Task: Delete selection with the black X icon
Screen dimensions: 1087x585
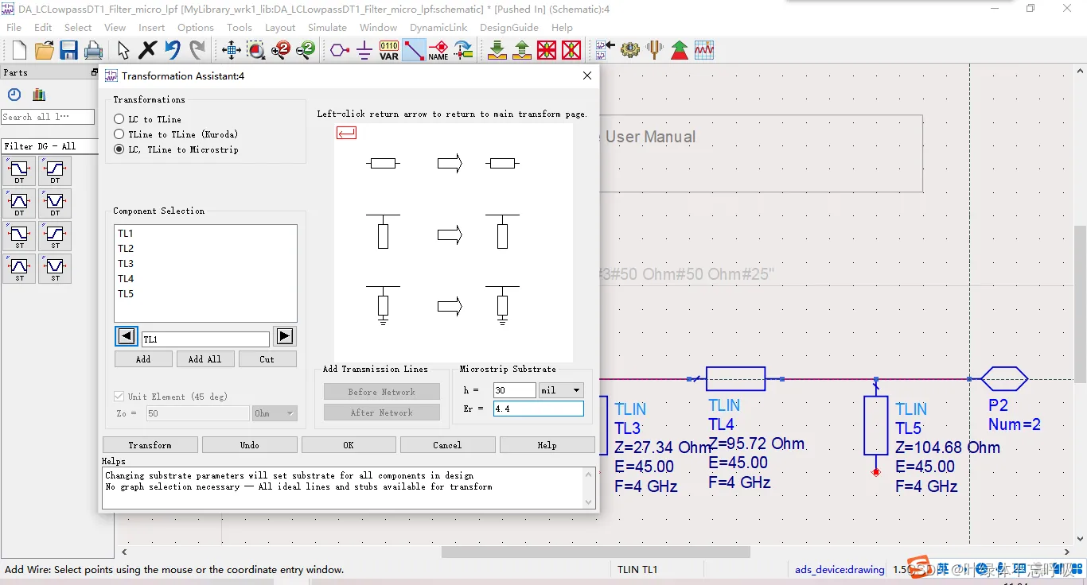Action: [x=148, y=51]
